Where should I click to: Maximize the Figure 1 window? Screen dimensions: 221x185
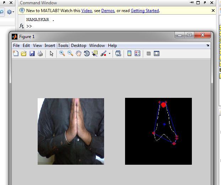[189, 35]
